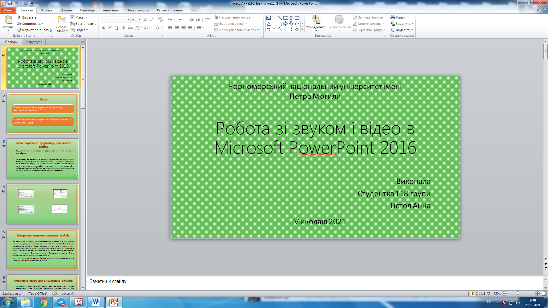The width and height of the screenshot is (548, 308).
Task: Center text in paragraph group
Action: point(177,28)
